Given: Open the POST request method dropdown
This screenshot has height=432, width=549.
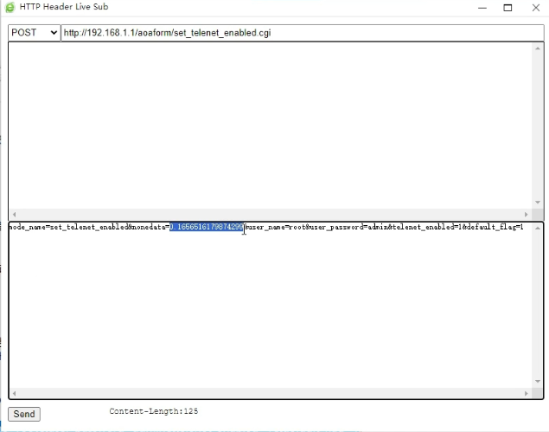Looking at the screenshot, I should 34,32.
